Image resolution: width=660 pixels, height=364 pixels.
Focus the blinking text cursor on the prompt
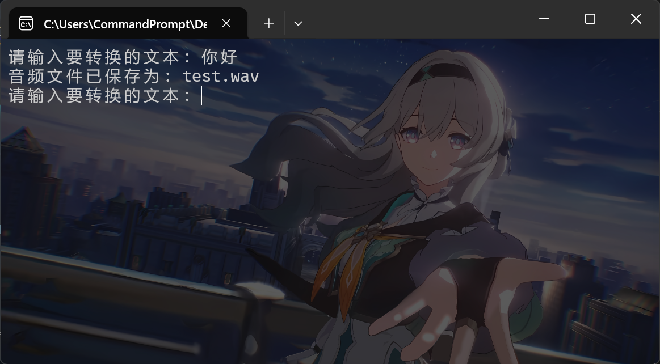[x=202, y=96]
